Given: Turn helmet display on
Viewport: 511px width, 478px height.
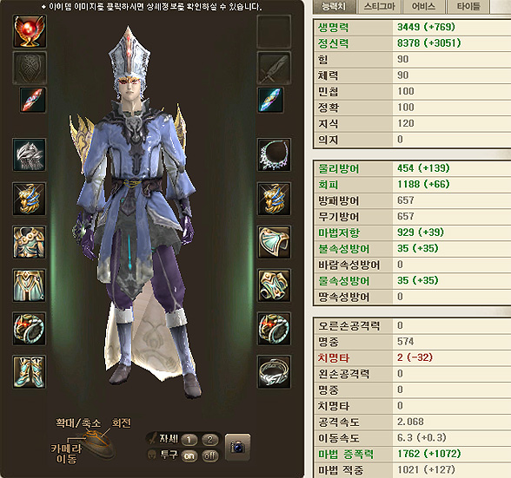Looking at the screenshot, I should click(x=189, y=455).
